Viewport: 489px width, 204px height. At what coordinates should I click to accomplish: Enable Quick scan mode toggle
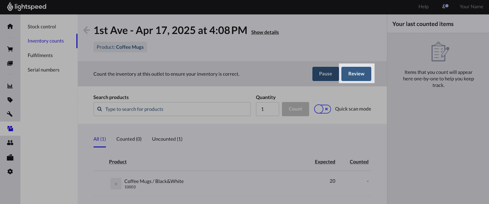pos(323,109)
